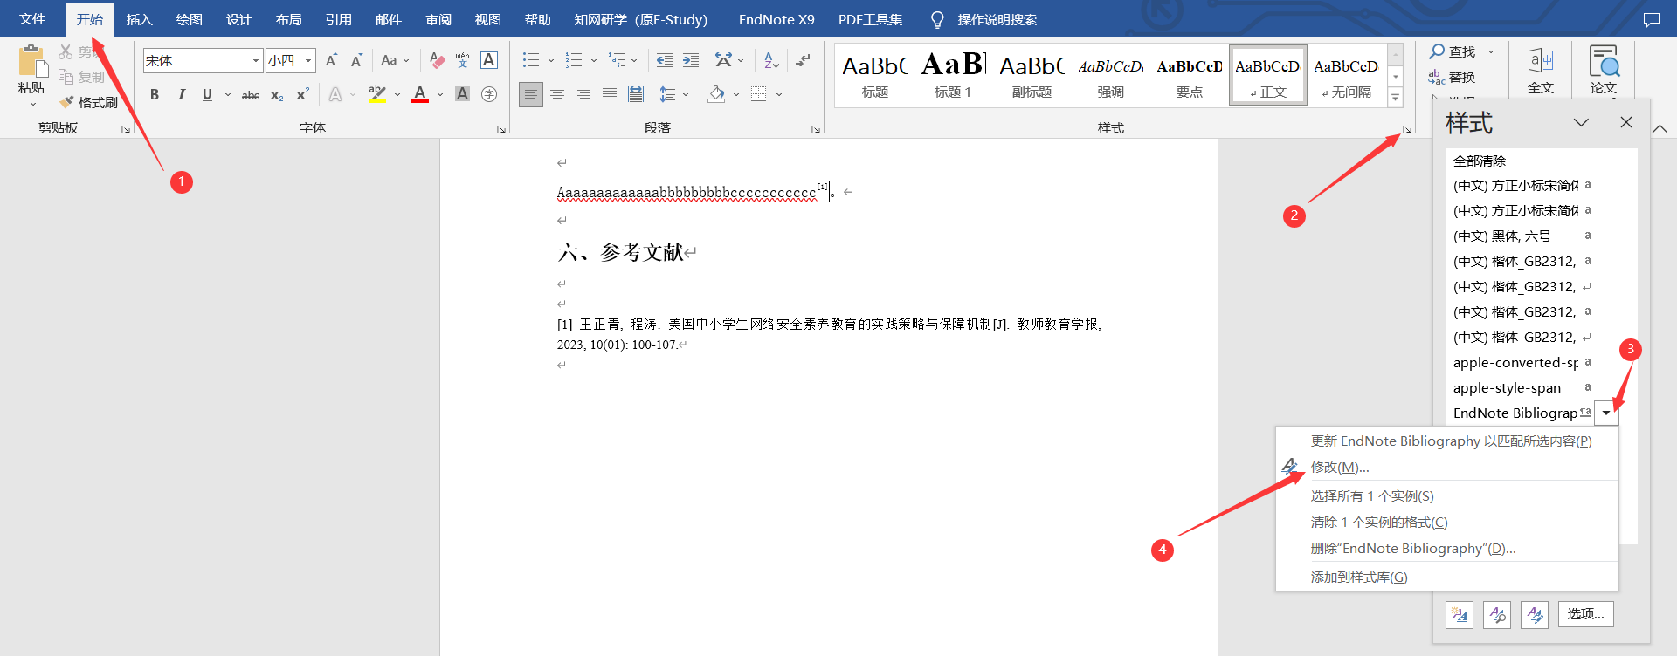Click the Format Painter (格式刷) button
Image resolution: width=1677 pixels, height=656 pixels.
[x=89, y=102]
